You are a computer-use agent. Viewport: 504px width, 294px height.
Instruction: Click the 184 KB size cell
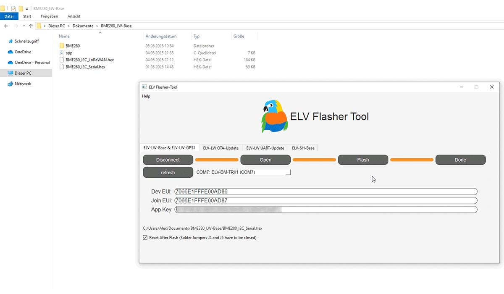(x=249, y=60)
